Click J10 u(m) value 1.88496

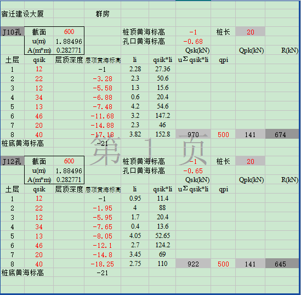tap(69, 41)
